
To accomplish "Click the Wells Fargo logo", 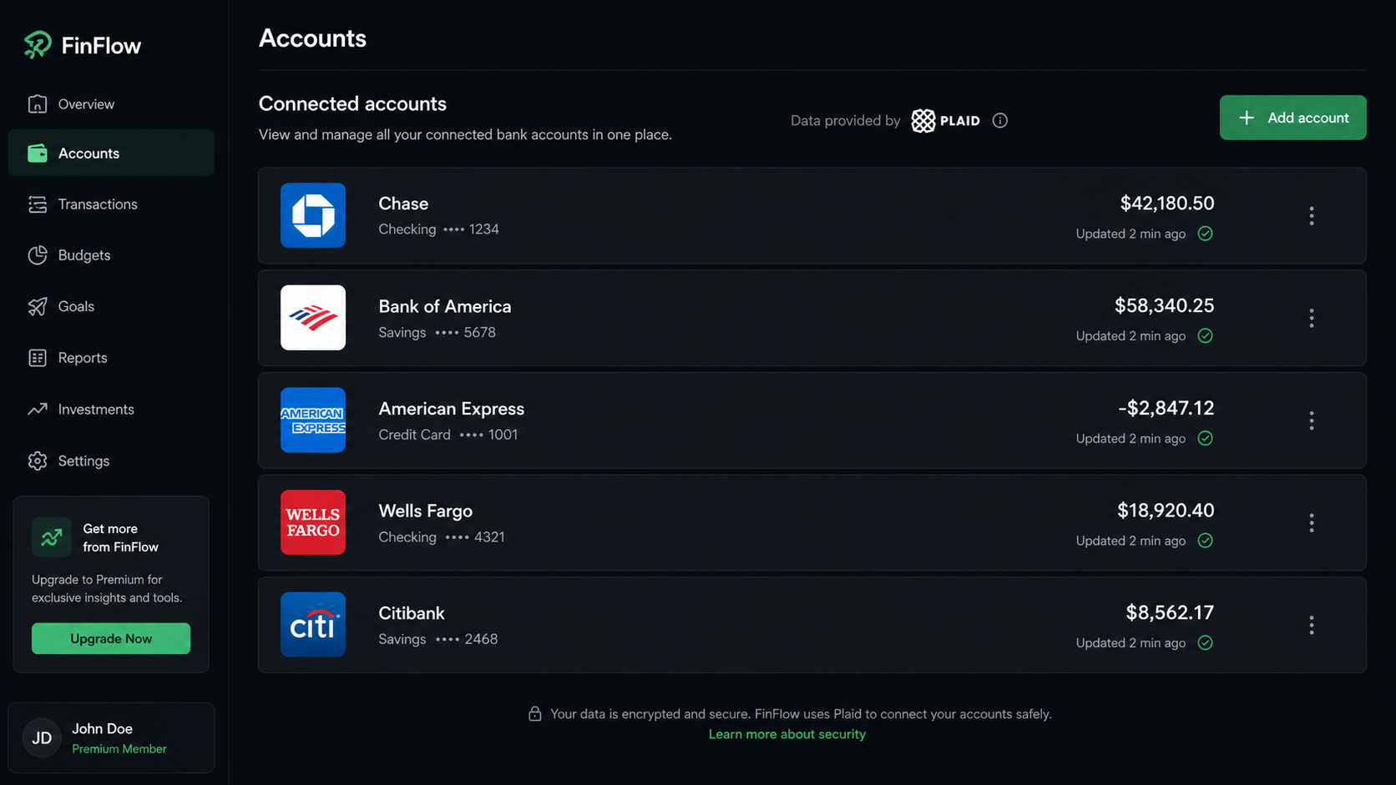I will tap(313, 522).
